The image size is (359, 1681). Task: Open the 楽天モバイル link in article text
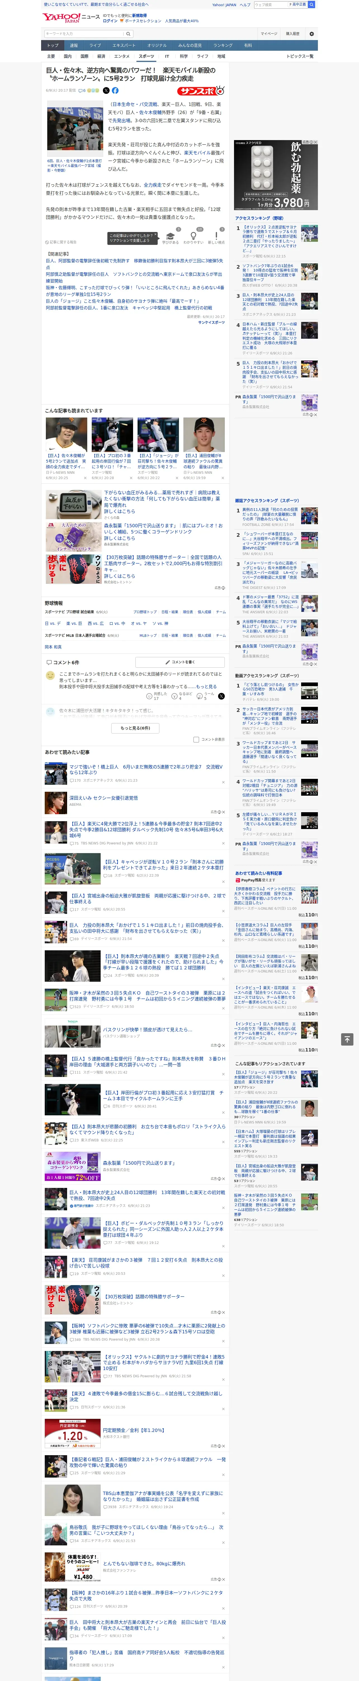coord(197,153)
